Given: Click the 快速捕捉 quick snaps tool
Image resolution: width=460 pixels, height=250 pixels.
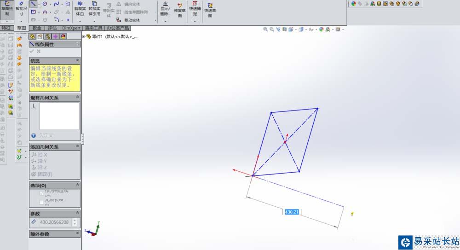Looking at the screenshot, I should [x=195, y=9].
